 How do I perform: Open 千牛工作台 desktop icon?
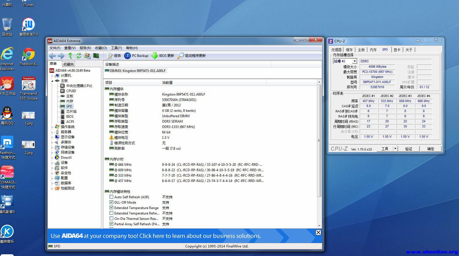pos(8,86)
